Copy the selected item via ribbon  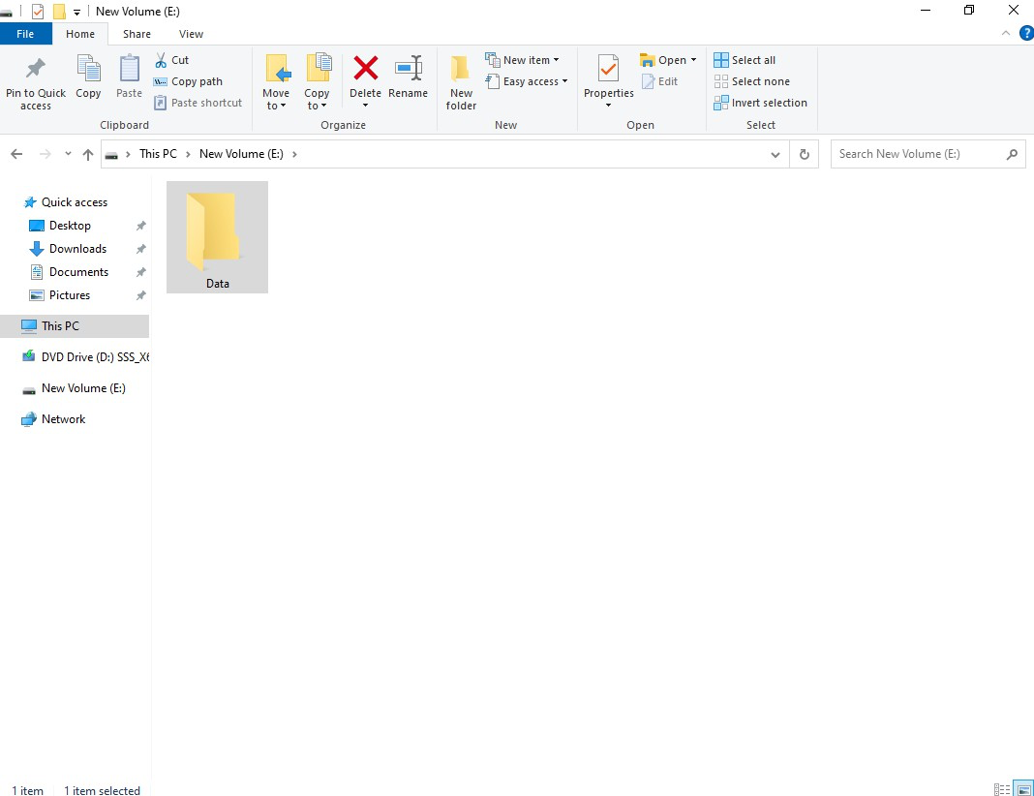point(88,77)
